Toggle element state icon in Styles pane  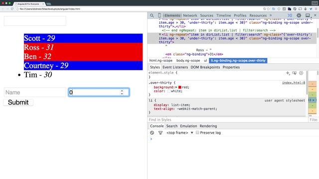click(295, 73)
